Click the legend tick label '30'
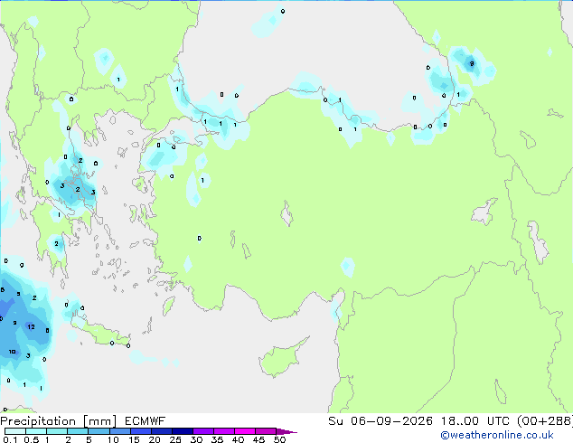The width and height of the screenshot is (573, 443). point(196,439)
